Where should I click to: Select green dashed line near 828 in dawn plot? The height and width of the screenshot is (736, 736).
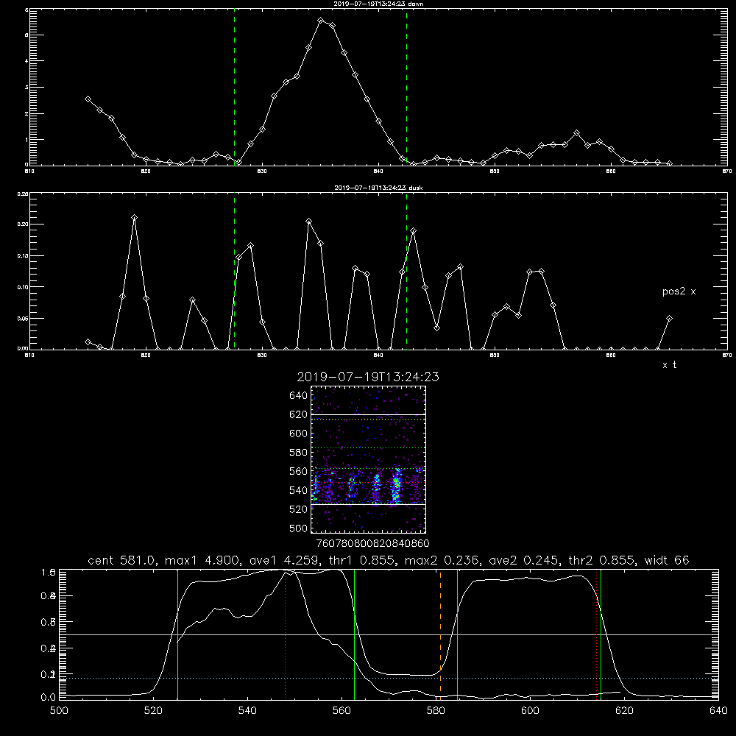tap(234, 87)
